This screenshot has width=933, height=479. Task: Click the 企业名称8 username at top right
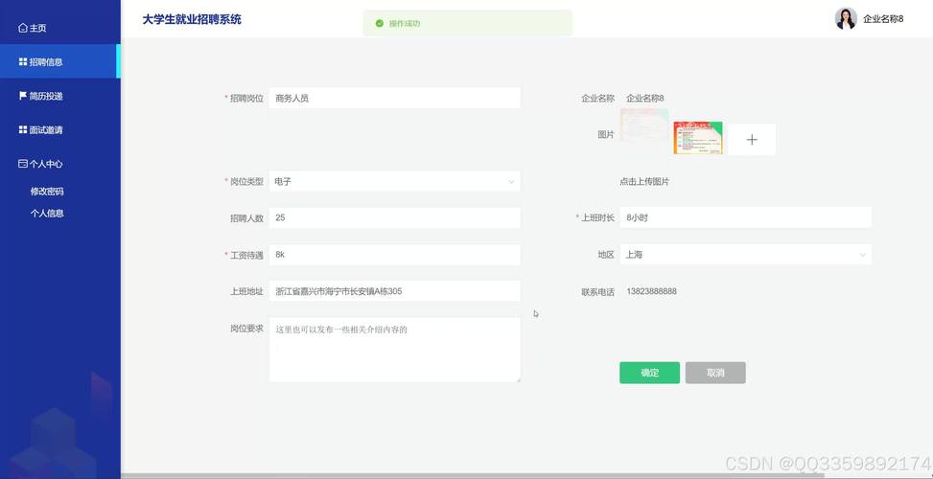tap(883, 19)
